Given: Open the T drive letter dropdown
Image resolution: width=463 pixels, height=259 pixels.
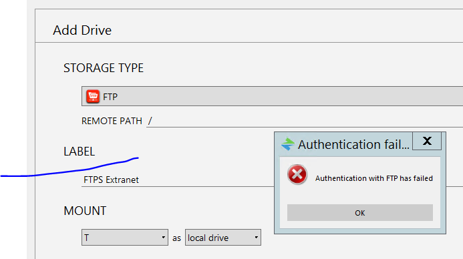Looking at the screenshot, I should pyautogui.click(x=125, y=238).
